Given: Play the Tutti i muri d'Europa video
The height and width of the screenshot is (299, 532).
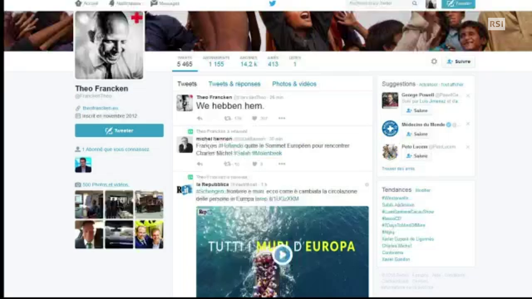Looking at the screenshot, I should point(282,254).
